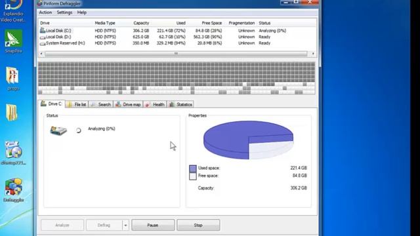Click the drive icon in Status panel
Screen dimensions: 420x236
pyautogui.click(x=58, y=130)
